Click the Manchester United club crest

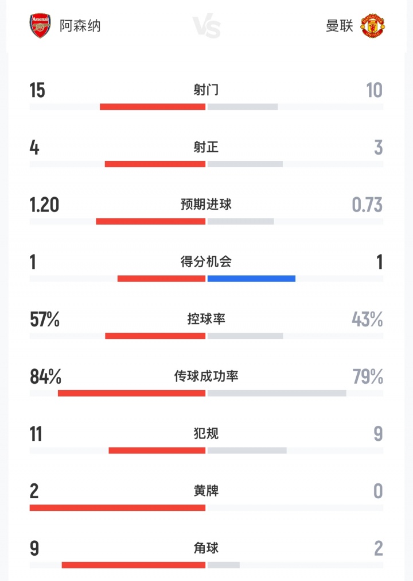[x=372, y=26]
